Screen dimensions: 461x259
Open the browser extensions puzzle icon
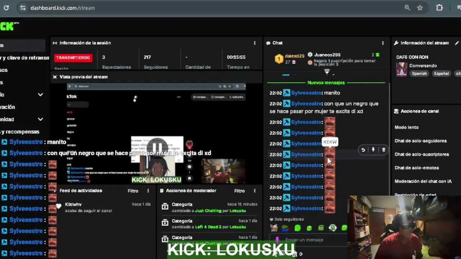click(439, 8)
